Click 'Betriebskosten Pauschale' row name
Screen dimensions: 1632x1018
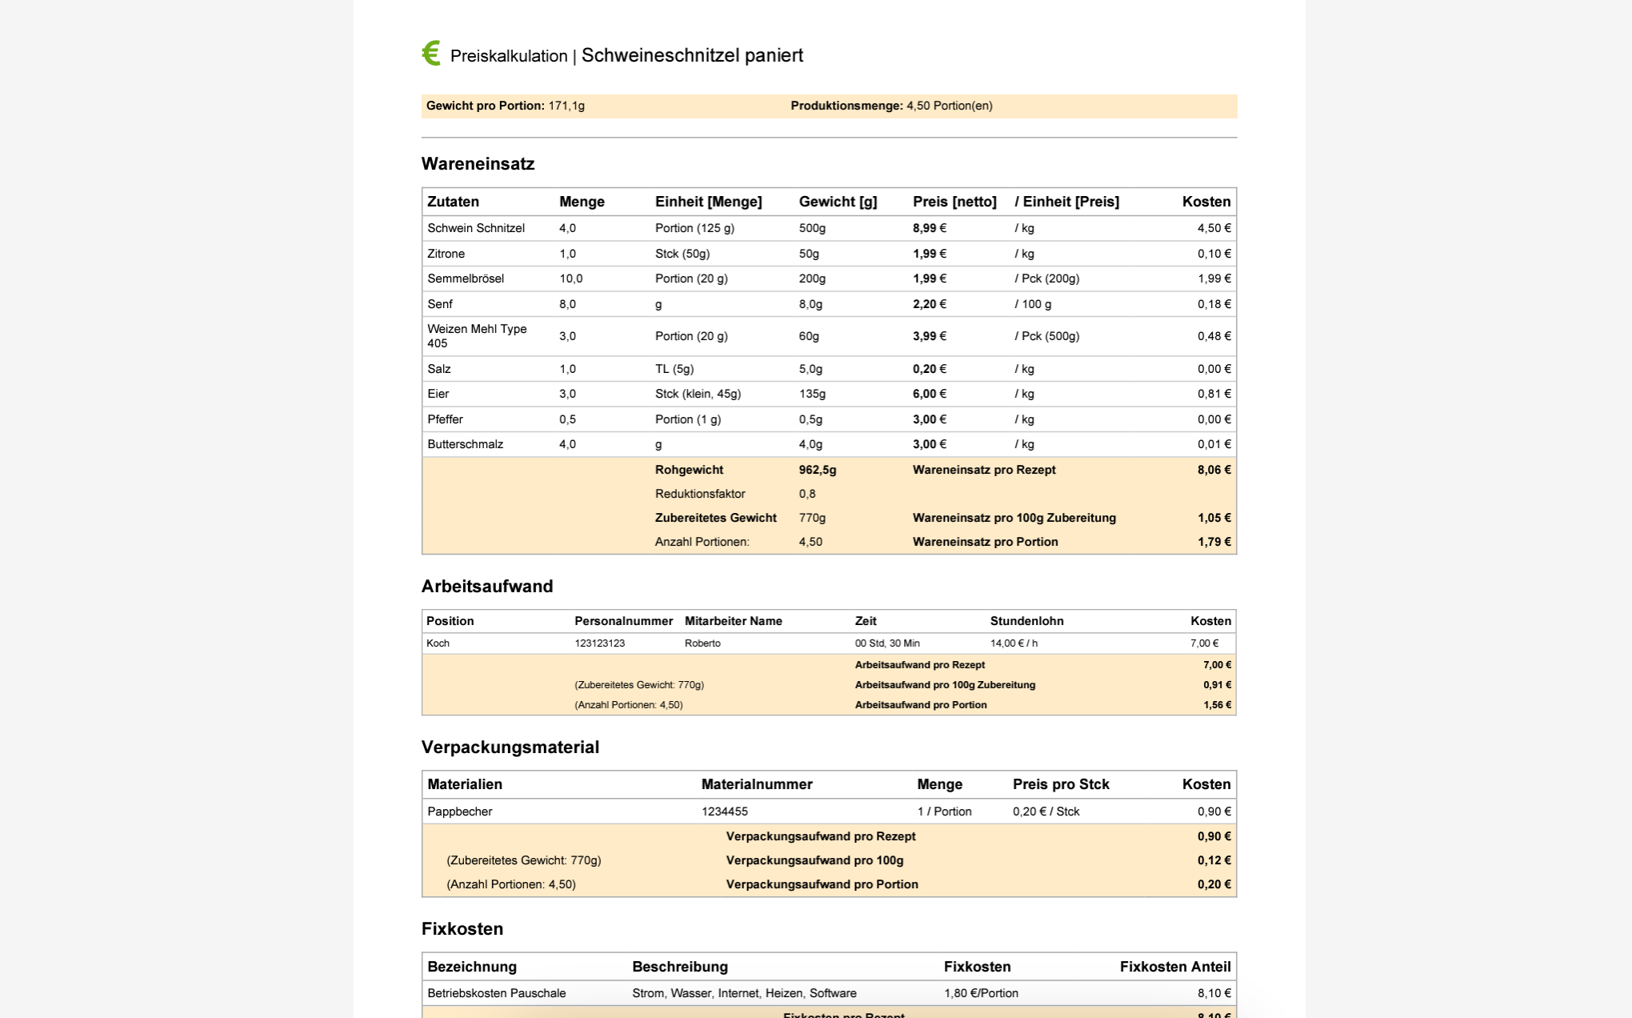pyautogui.click(x=496, y=993)
